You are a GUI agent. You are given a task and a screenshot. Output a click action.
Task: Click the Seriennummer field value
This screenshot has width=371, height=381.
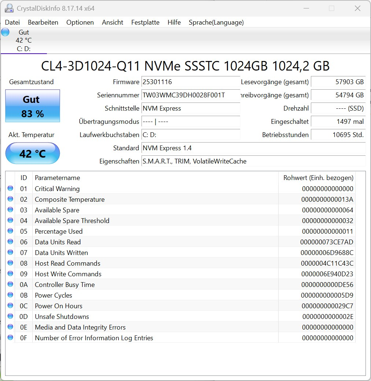pos(191,95)
